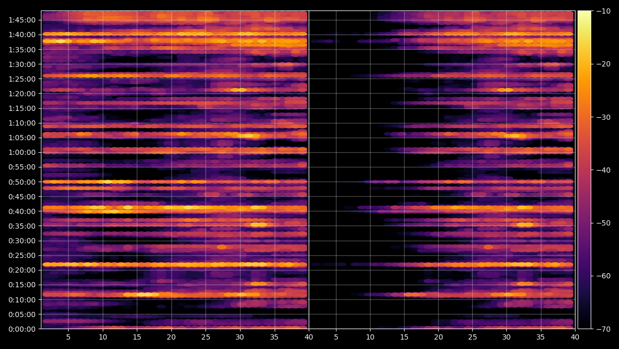Click x-axis label 25 under left heatmap
619x349 pixels.
click(205, 337)
